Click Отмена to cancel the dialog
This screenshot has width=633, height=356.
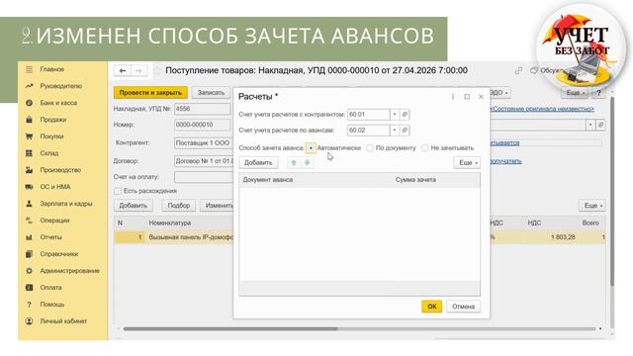[x=463, y=307]
